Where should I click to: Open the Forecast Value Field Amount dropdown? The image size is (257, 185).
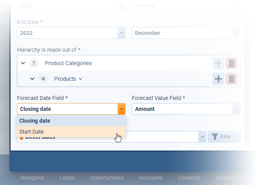(236, 109)
